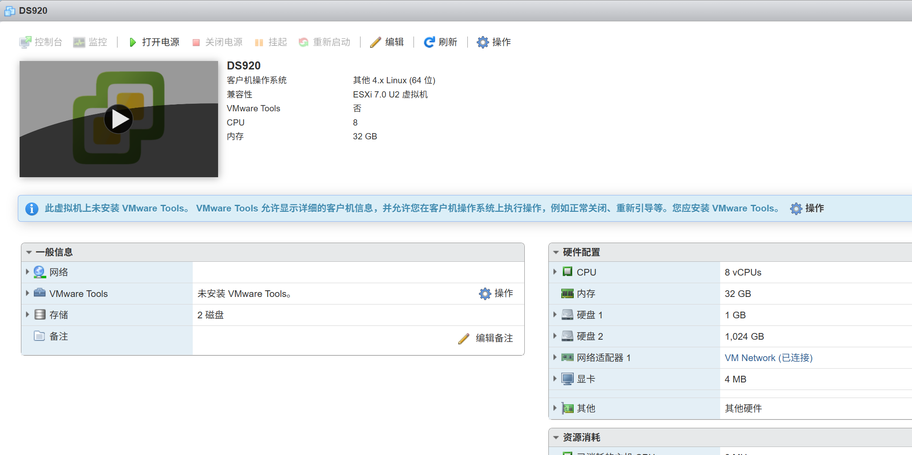Start VM via console thumbnail play button
Image resolution: width=912 pixels, height=455 pixels.
(x=118, y=119)
